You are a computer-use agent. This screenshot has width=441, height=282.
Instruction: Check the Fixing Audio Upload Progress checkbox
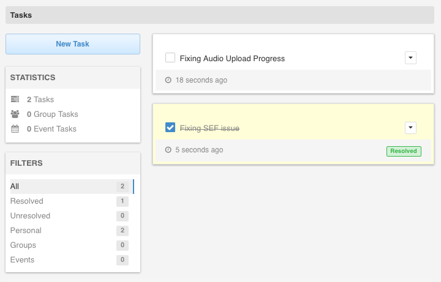[x=171, y=58]
